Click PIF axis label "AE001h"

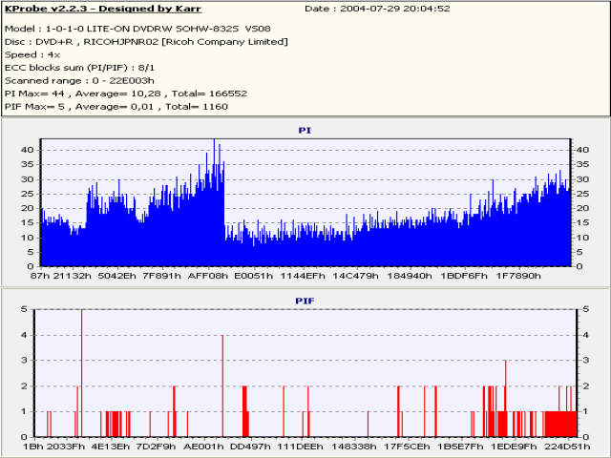click(x=203, y=447)
